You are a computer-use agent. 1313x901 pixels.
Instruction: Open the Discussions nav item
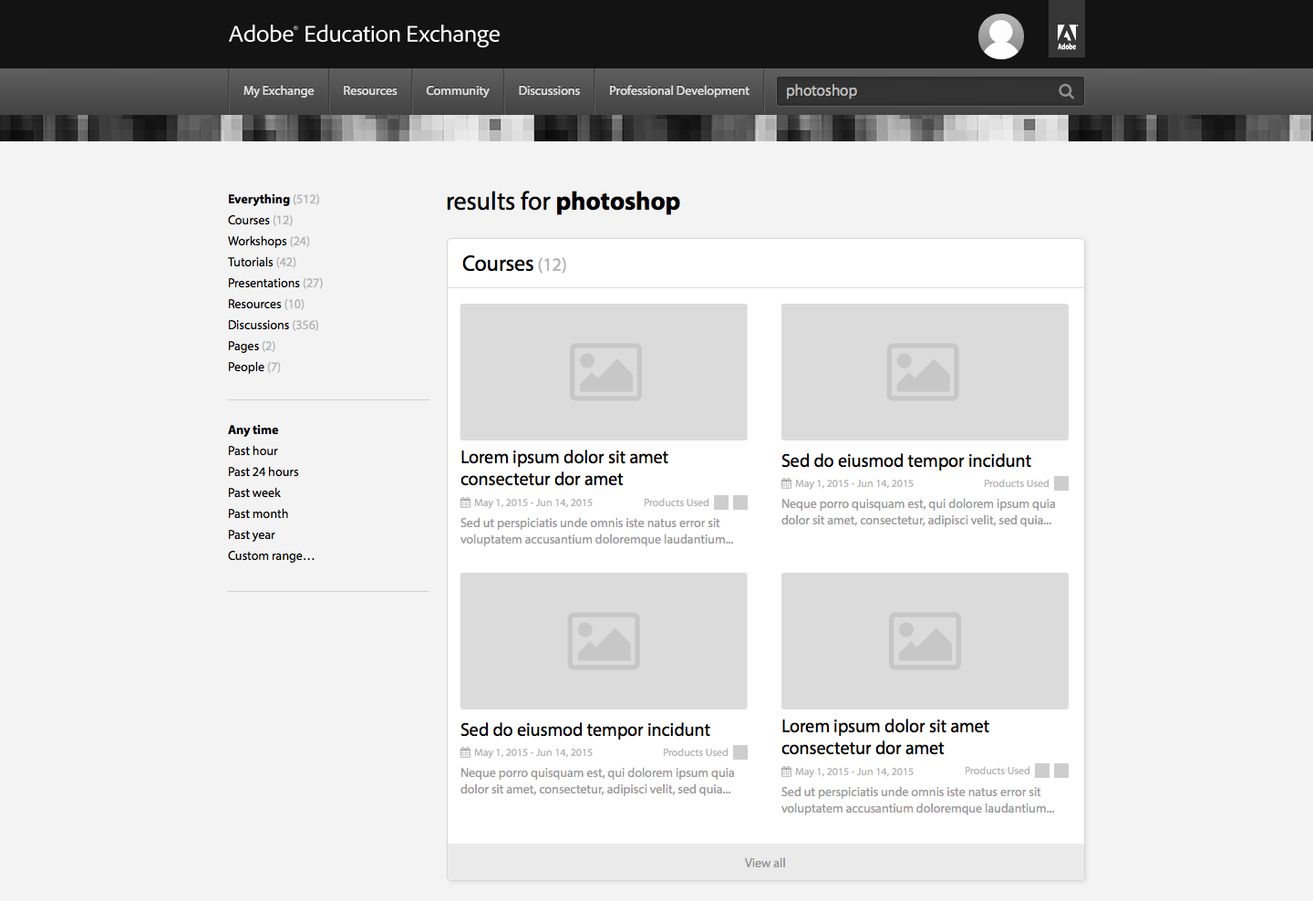(549, 91)
